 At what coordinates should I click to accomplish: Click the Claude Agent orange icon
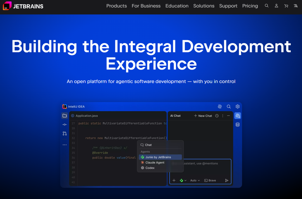143,163
